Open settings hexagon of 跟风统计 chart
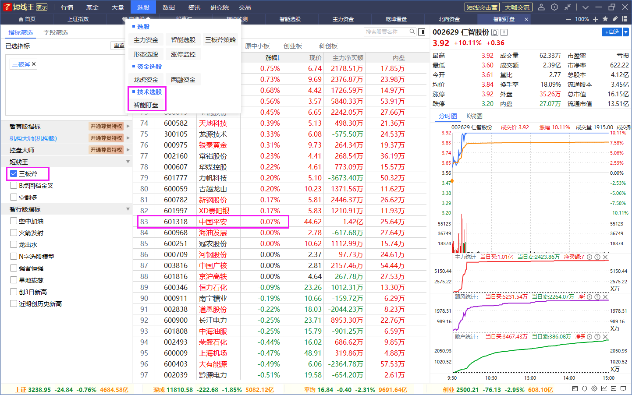The image size is (632, 395). (x=589, y=297)
